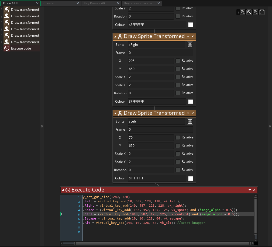Close the sLeft Draw Sprite Transformed node
The image size is (272, 247).
(192, 113)
